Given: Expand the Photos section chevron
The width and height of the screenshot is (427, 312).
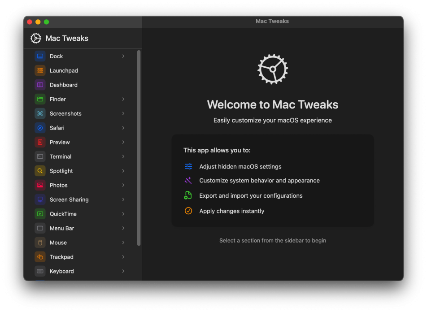Looking at the screenshot, I should point(123,185).
